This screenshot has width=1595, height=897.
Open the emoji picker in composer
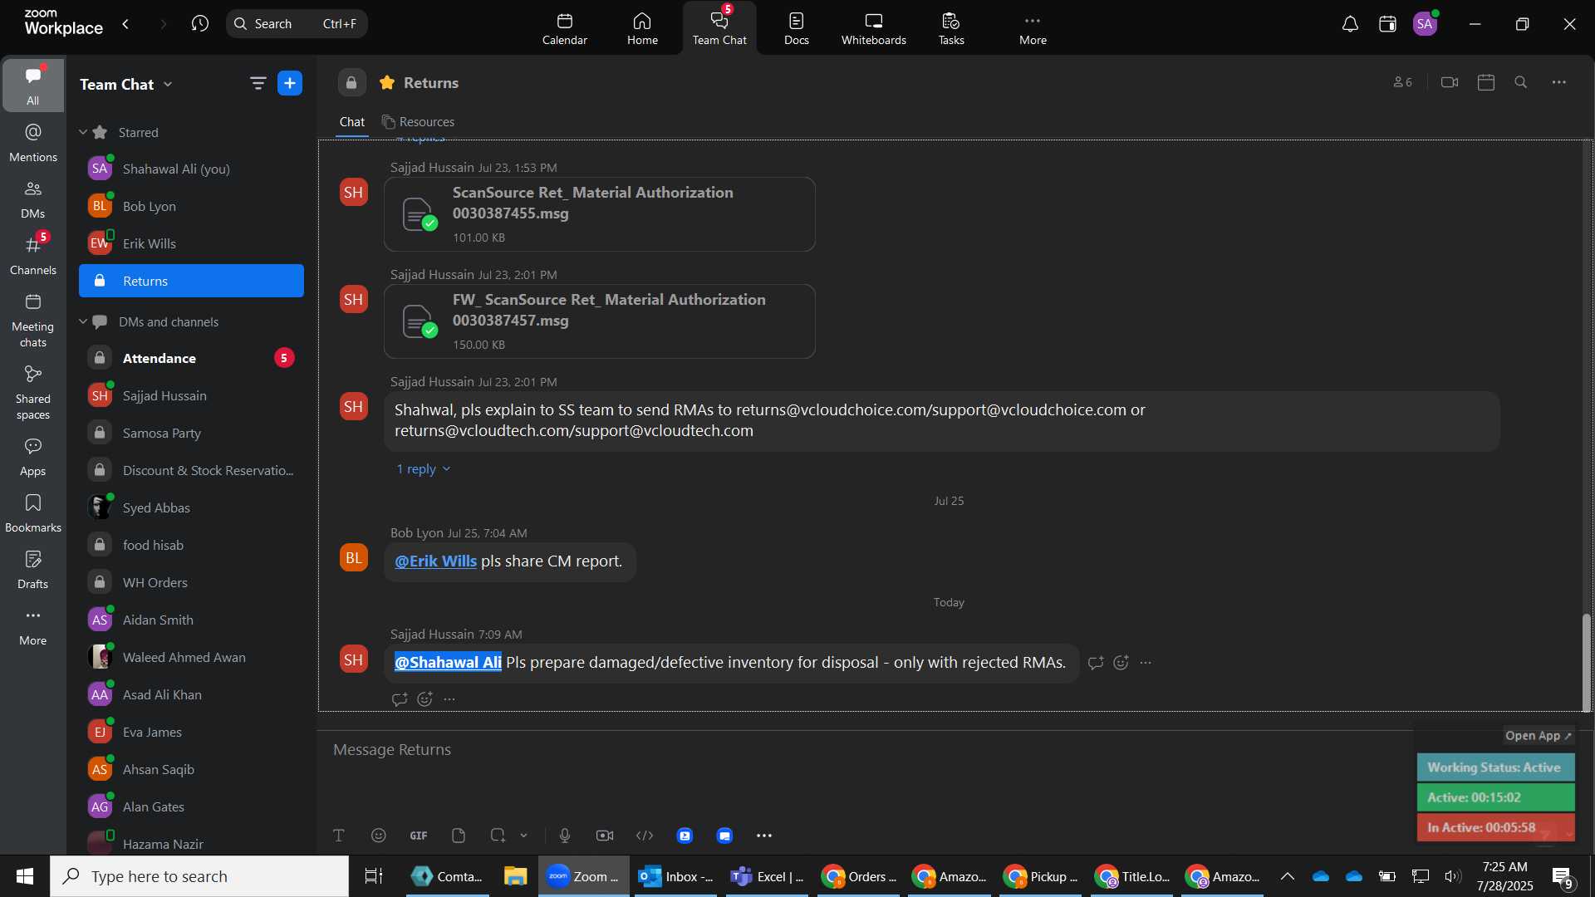(379, 836)
